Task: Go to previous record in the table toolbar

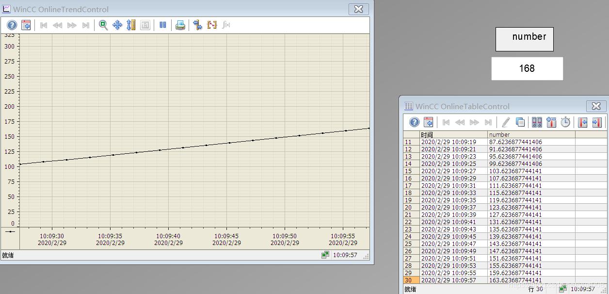Action: click(460, 122)
